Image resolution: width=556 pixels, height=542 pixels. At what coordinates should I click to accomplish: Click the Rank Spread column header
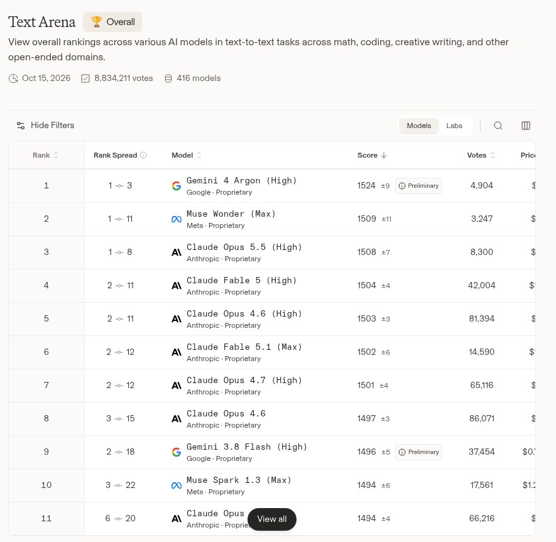115,155
